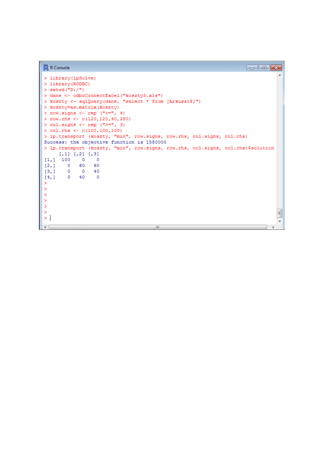The width and height of the screenshot is (322, 455).
Task: Click the odbcConnectExcel("koszty3.xls") line
Action: coord(106,95)
